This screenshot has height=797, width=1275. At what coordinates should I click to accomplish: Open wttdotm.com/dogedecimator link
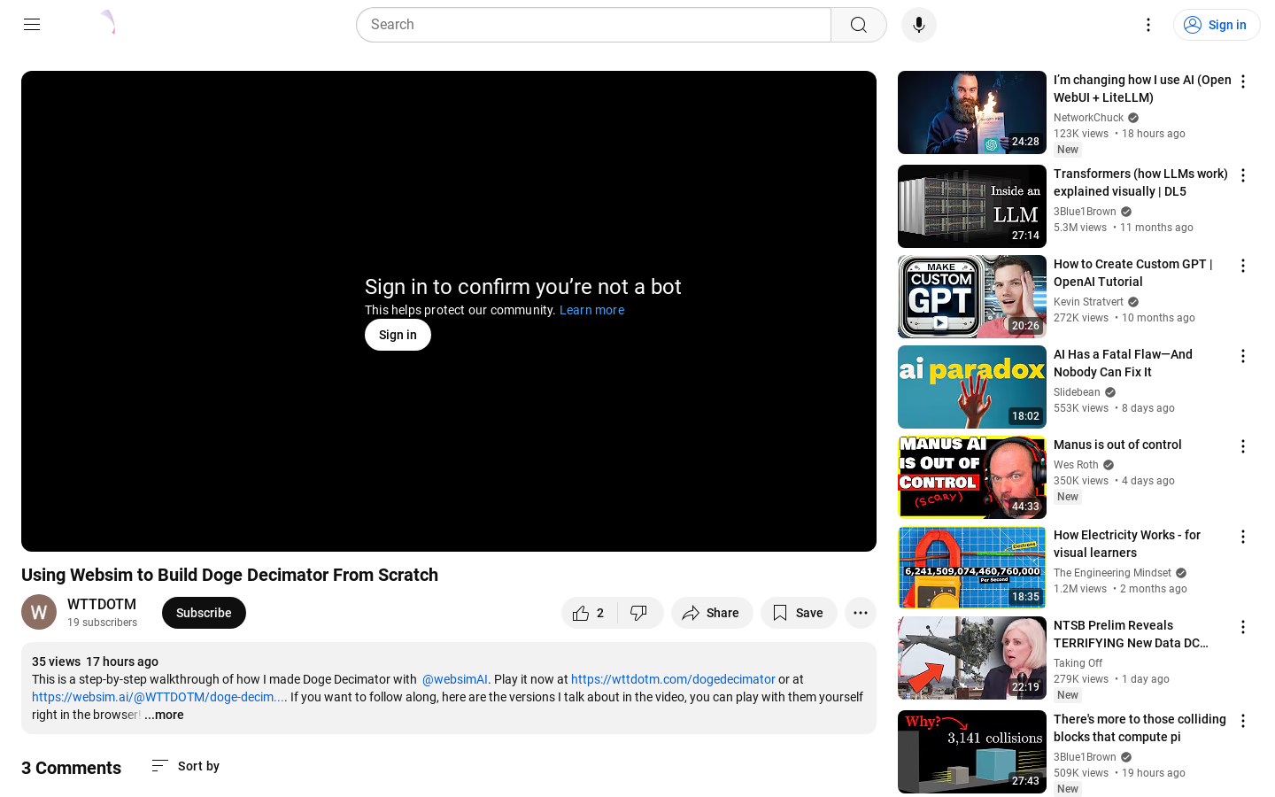point(673,679)
